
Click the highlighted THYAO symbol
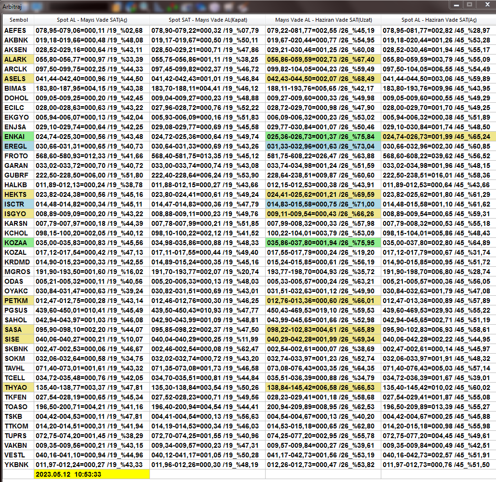(18, 388)
